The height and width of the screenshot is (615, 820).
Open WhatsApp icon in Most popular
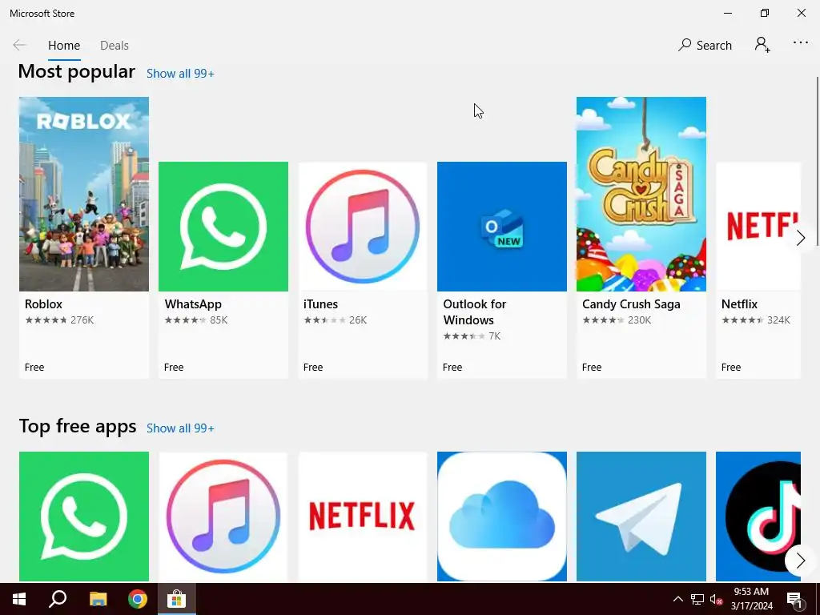point(223,227)
